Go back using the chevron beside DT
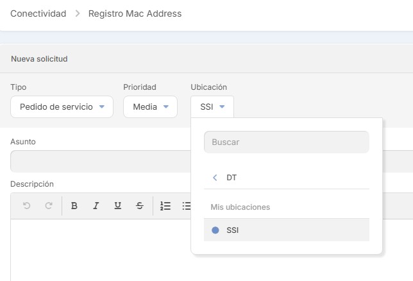Screen dimensions: 413x281 point(215,178)
